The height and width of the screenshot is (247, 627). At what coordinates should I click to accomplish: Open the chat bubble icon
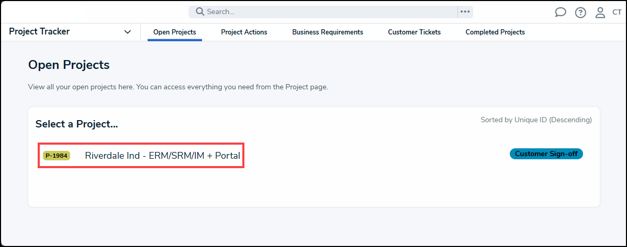561,13
